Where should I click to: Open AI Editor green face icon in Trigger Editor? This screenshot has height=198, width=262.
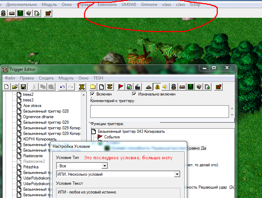pyautogui.click(x=191, y=87)
